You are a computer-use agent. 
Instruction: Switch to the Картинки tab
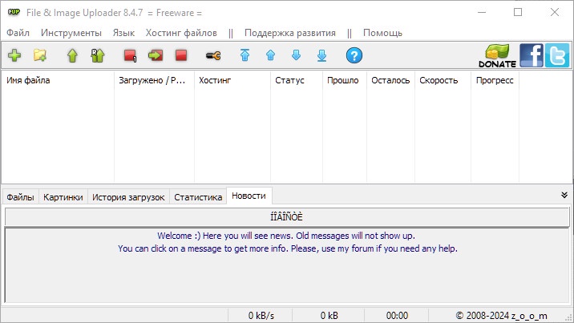click(x=63, y=197)
